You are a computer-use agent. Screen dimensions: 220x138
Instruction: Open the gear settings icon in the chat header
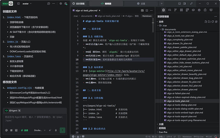coord(61,4)
